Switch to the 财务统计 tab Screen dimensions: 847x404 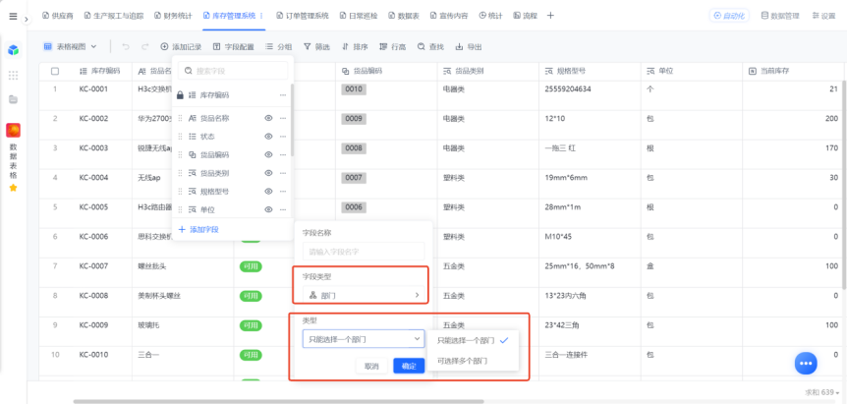[x=173, y=16]
